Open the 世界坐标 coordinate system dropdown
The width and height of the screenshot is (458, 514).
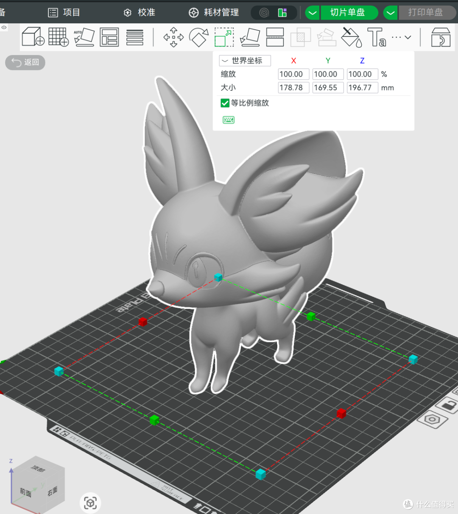coord(245,61)
